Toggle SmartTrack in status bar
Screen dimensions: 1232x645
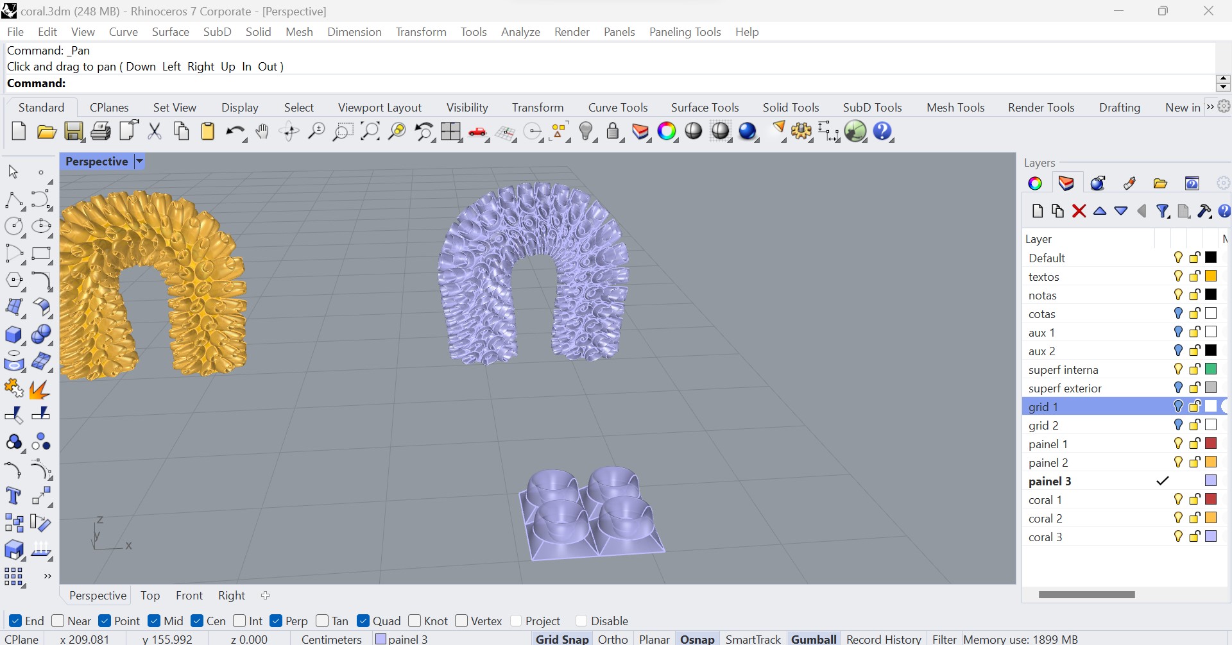tap(753, 639)
